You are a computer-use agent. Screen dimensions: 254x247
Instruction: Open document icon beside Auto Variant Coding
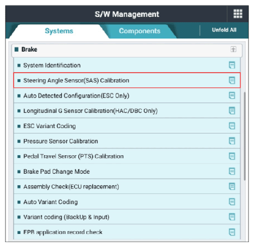coord(232,202)
